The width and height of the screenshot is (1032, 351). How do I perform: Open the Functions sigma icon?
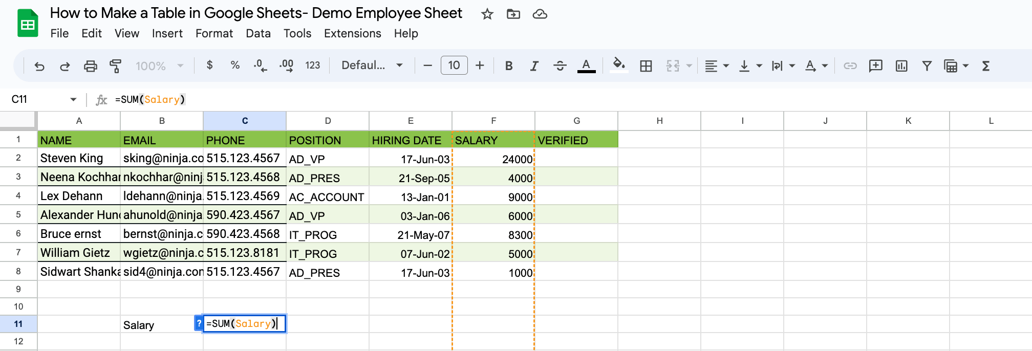pyautogui.click(x=985, y=66)
